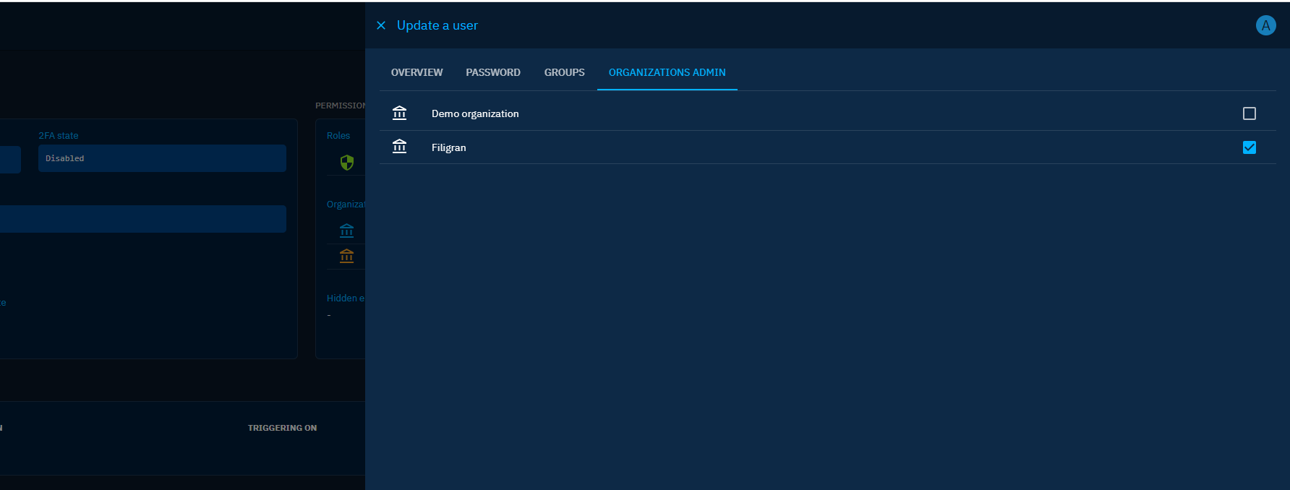Click the 2FA state Disabled field
Image resolution: width=1290 pixels, height=490 pixels.
[x=162, y=158]
